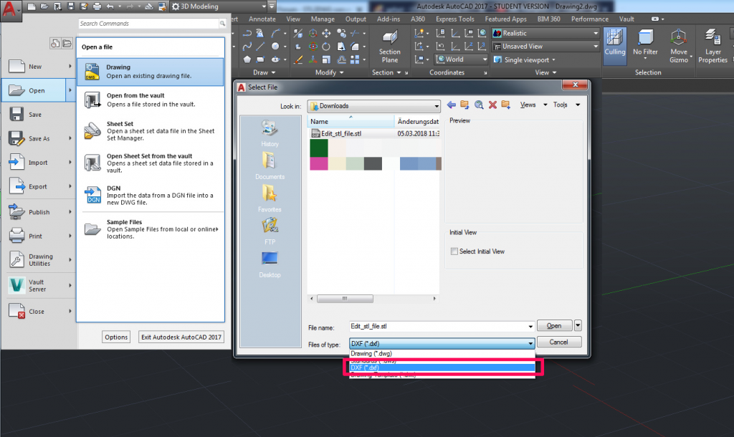
Task: Open the arrow next to Open button
Action: click(x=578, y=325)
